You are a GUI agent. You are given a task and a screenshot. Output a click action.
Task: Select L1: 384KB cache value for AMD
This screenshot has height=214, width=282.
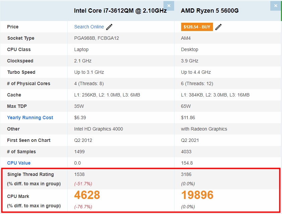(x=215, y=95)
